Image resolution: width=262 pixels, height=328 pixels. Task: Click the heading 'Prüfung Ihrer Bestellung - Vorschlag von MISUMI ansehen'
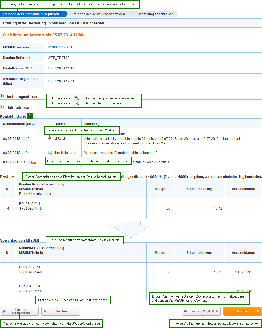tap(54, 23)
